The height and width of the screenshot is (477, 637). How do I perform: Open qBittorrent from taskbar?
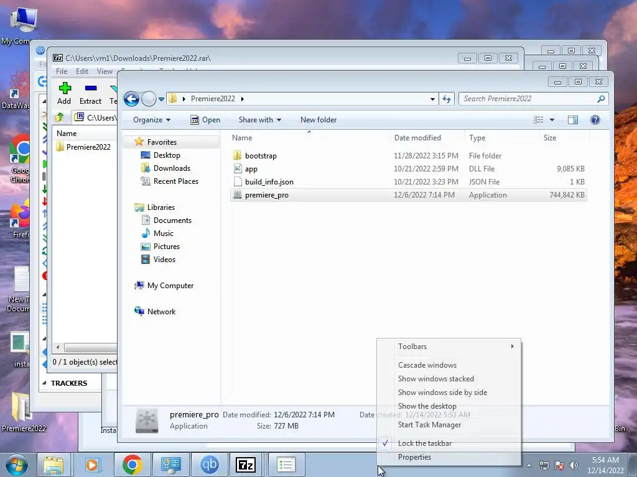210,465
